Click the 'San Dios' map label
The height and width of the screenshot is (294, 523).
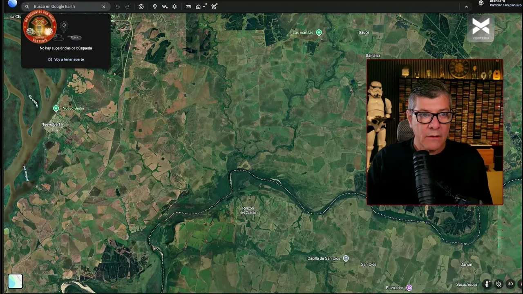point(369,265)
